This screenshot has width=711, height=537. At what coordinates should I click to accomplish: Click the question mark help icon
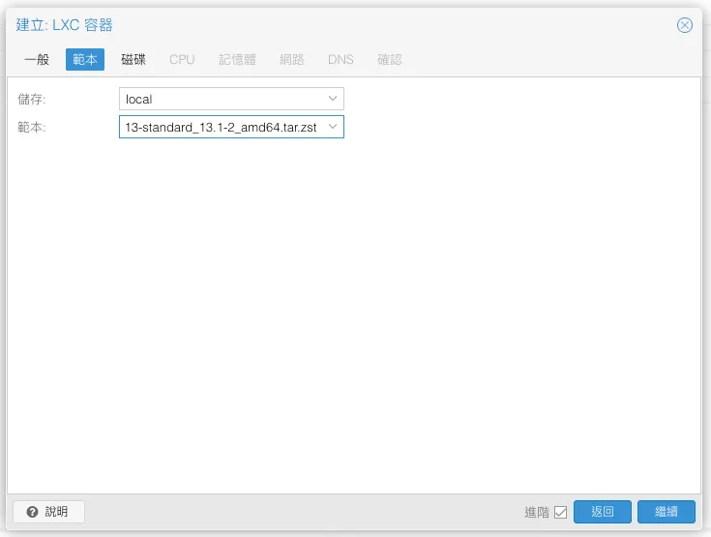32,512
